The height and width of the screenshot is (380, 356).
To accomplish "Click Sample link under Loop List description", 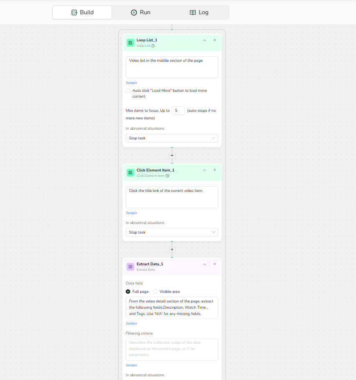I will [x=131, y=83].
